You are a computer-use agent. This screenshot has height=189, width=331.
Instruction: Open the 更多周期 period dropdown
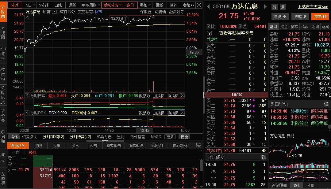click(x=90, y=5)
